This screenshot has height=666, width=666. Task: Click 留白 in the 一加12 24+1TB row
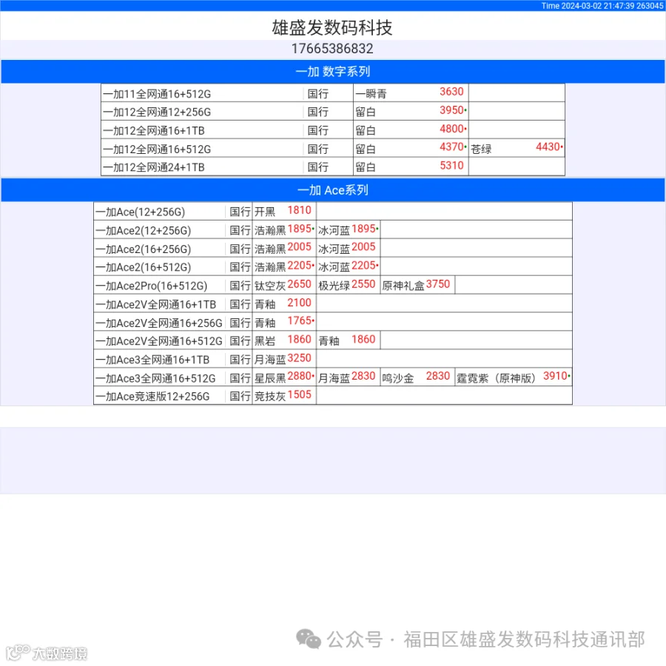(366, 167)
